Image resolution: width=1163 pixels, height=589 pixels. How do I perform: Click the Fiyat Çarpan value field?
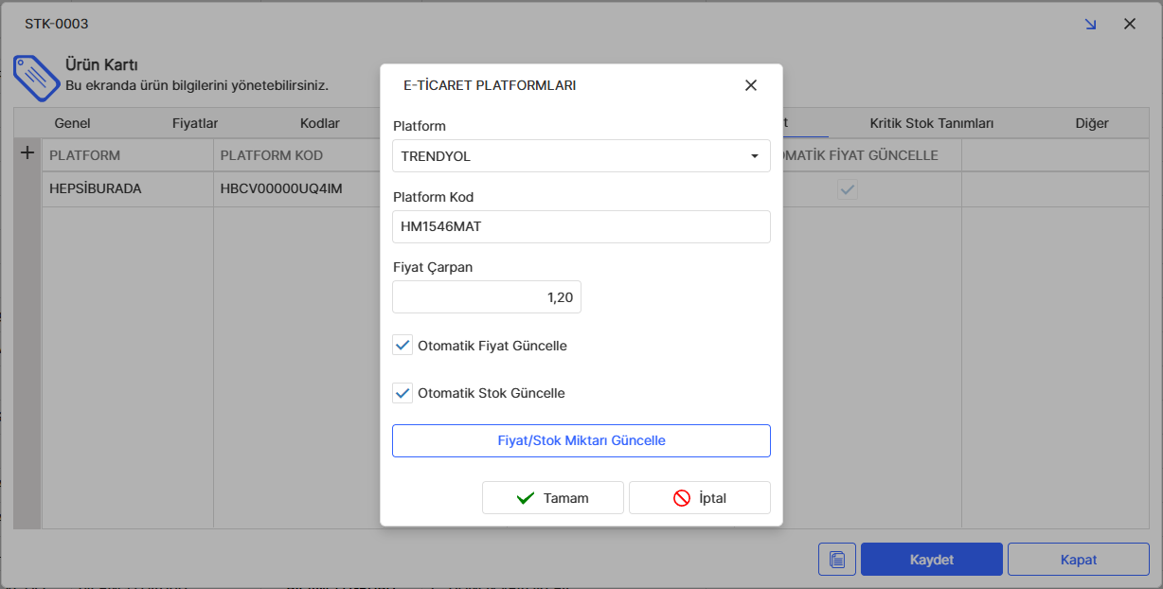tap(487, 297)
